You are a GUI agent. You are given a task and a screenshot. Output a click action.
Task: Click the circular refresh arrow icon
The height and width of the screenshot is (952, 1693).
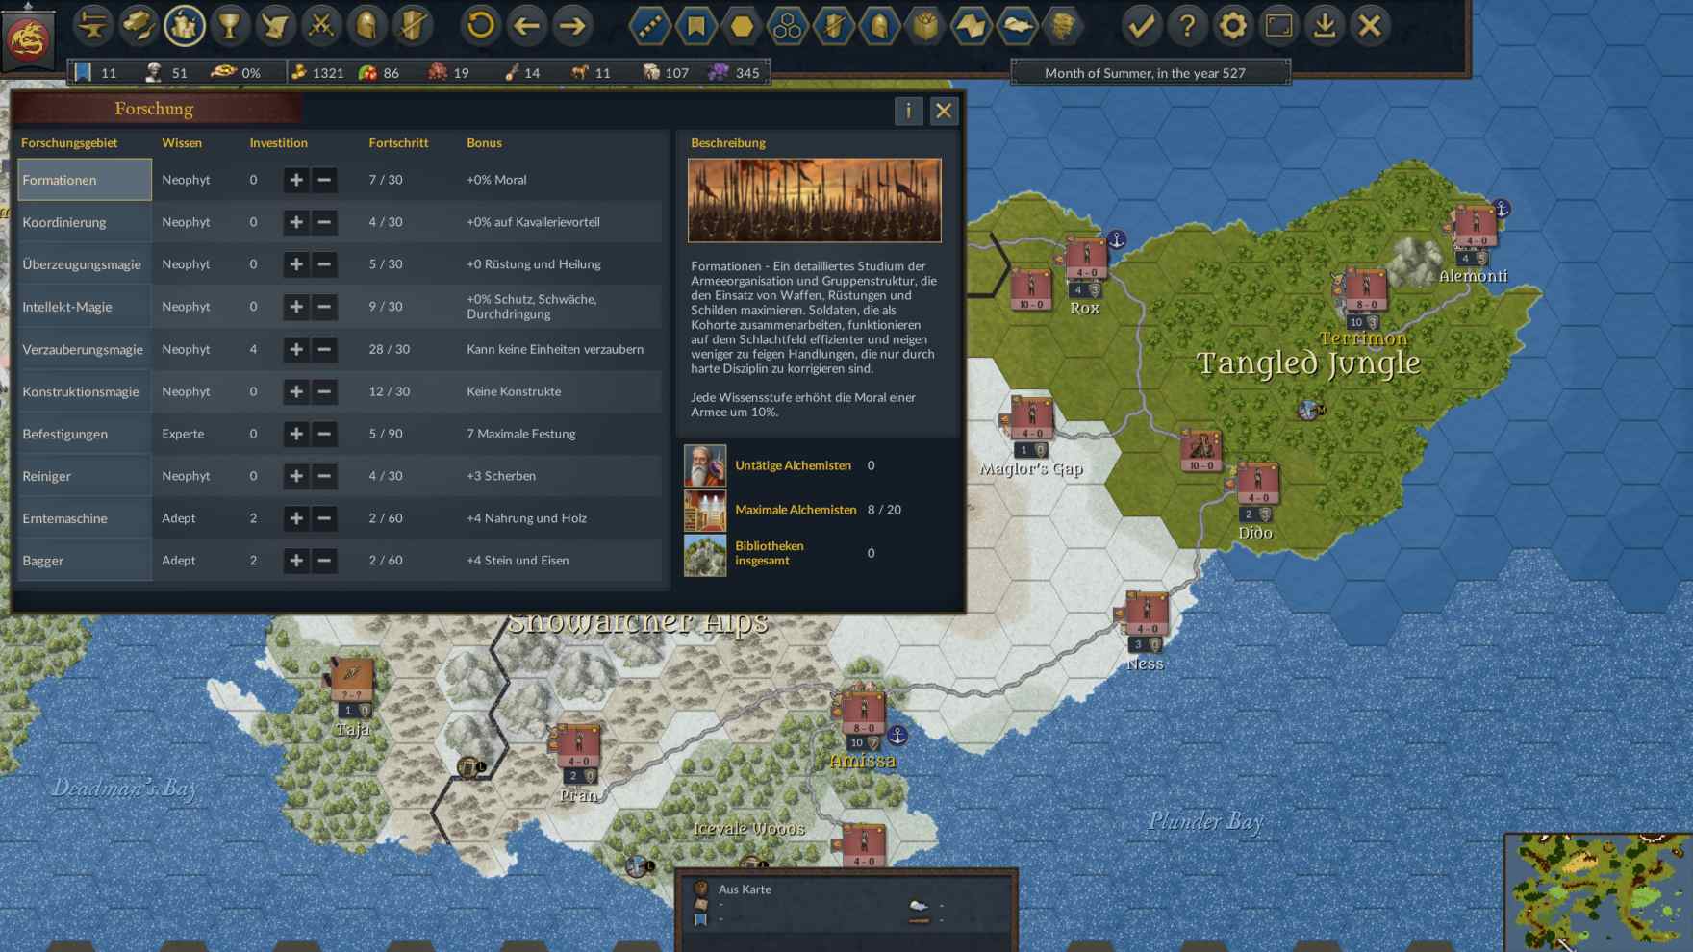tap(480, 26)
